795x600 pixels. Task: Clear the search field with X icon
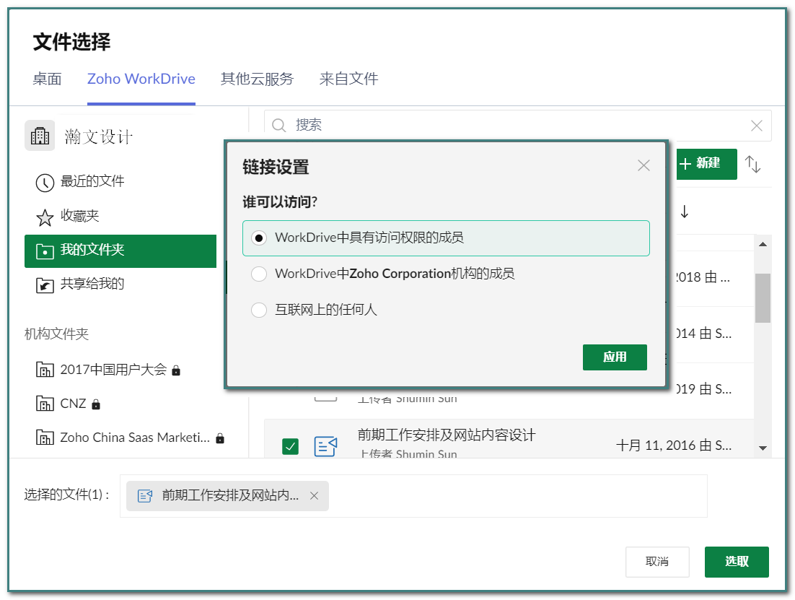click(756, 126)
